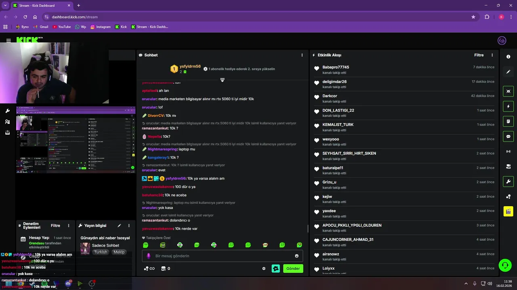Viewport: 517px width, 290px height.
Task: Open the emoji picker in message box
Action: coord(296,256)
